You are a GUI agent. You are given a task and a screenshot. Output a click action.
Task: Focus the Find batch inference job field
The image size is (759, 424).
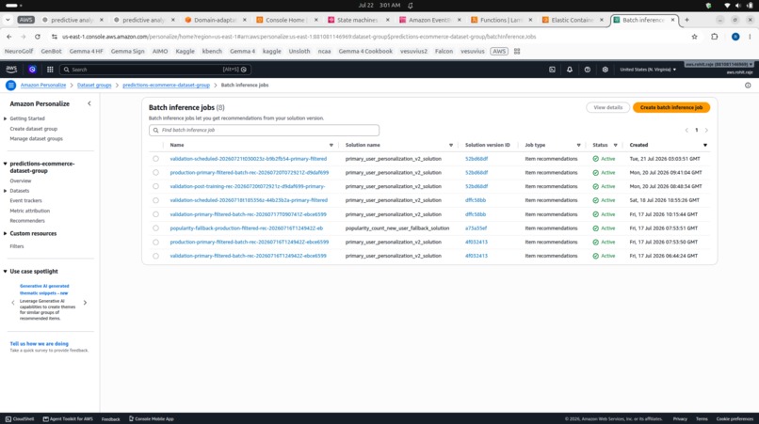coord(264,130)
